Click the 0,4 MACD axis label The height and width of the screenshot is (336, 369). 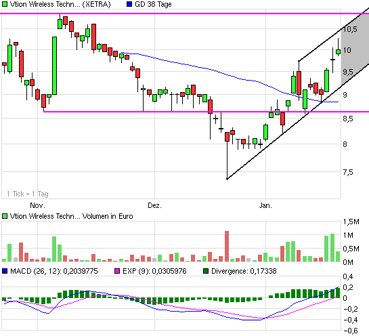tap(348, 276)
